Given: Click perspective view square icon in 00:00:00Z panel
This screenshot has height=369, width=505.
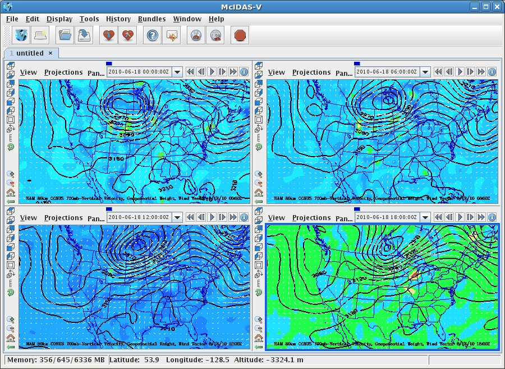Looking at the screenshot, I should [x=11, y=120].
